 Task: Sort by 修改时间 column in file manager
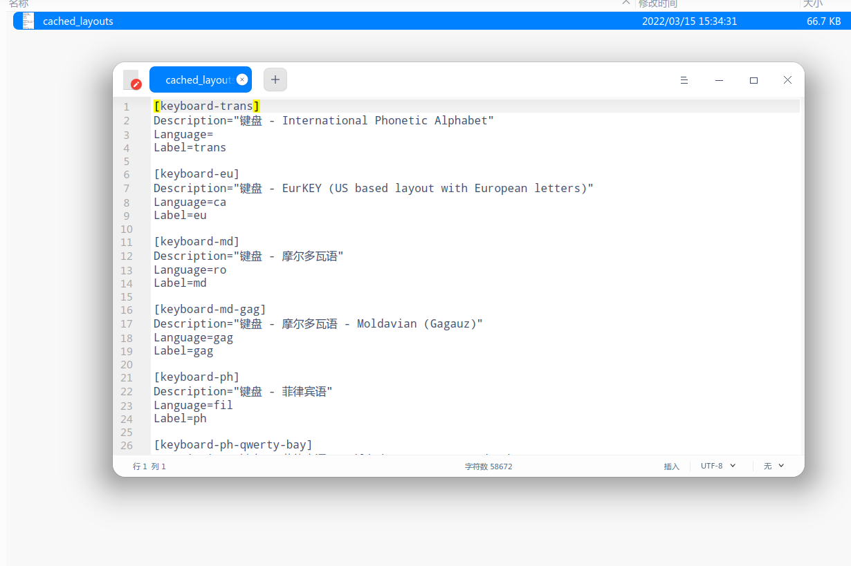click(658, 4)
